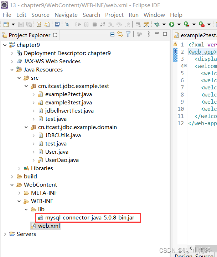
Task: Expand the Libraries node
Action: tap(19, 168)
